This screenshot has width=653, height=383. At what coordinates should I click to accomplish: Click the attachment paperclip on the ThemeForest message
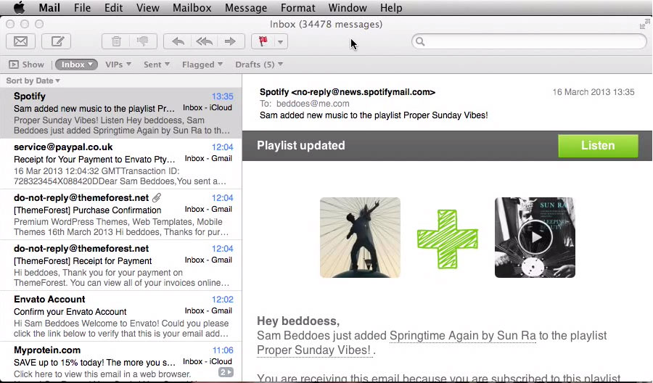click(157, 198)
